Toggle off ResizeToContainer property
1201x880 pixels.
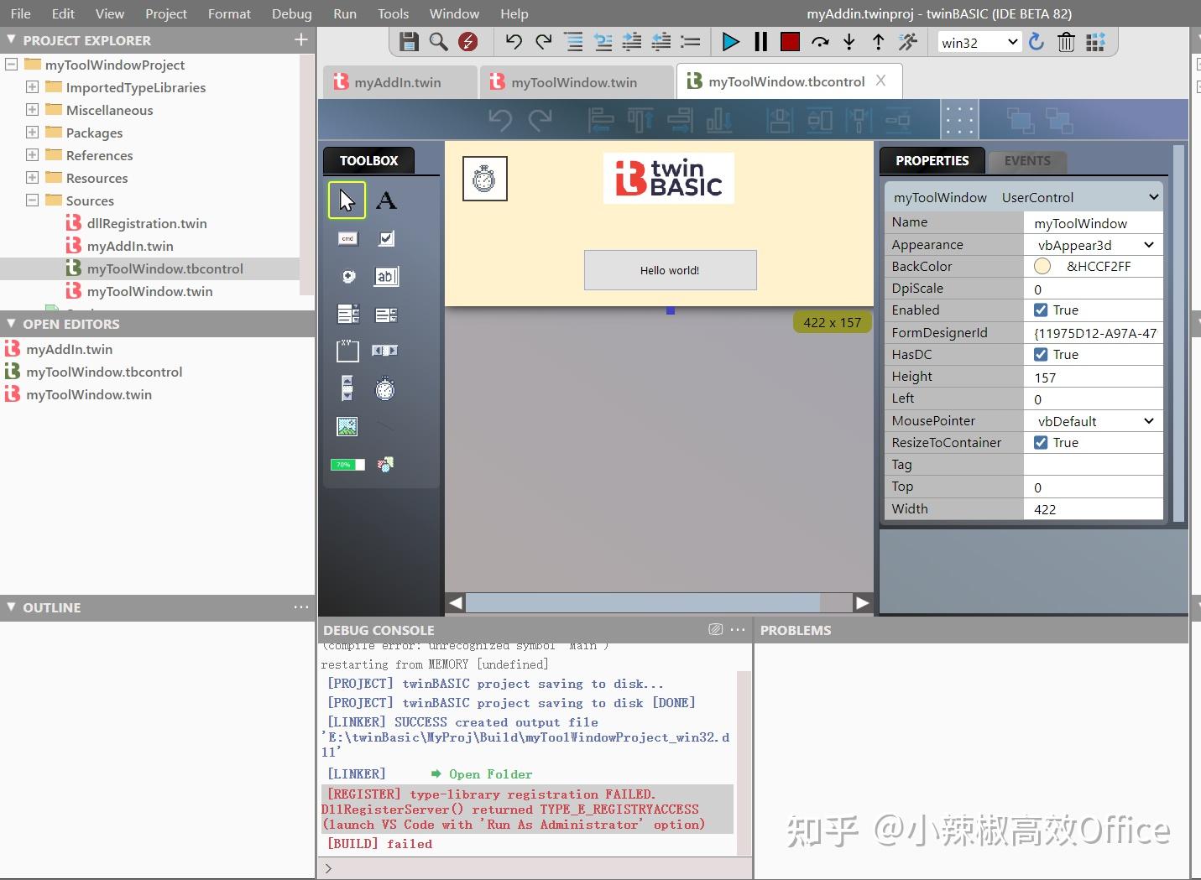[1041, 442]
